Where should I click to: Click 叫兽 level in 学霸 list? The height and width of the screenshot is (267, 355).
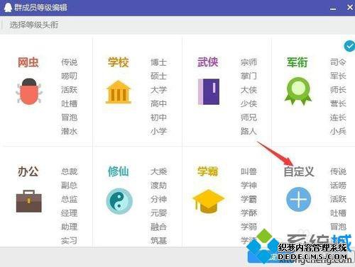coord(248,171)
